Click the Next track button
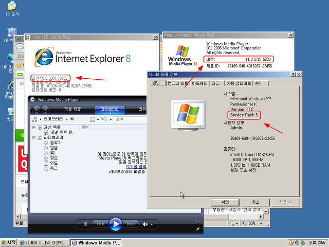329x247 pixels. (131, 224)
